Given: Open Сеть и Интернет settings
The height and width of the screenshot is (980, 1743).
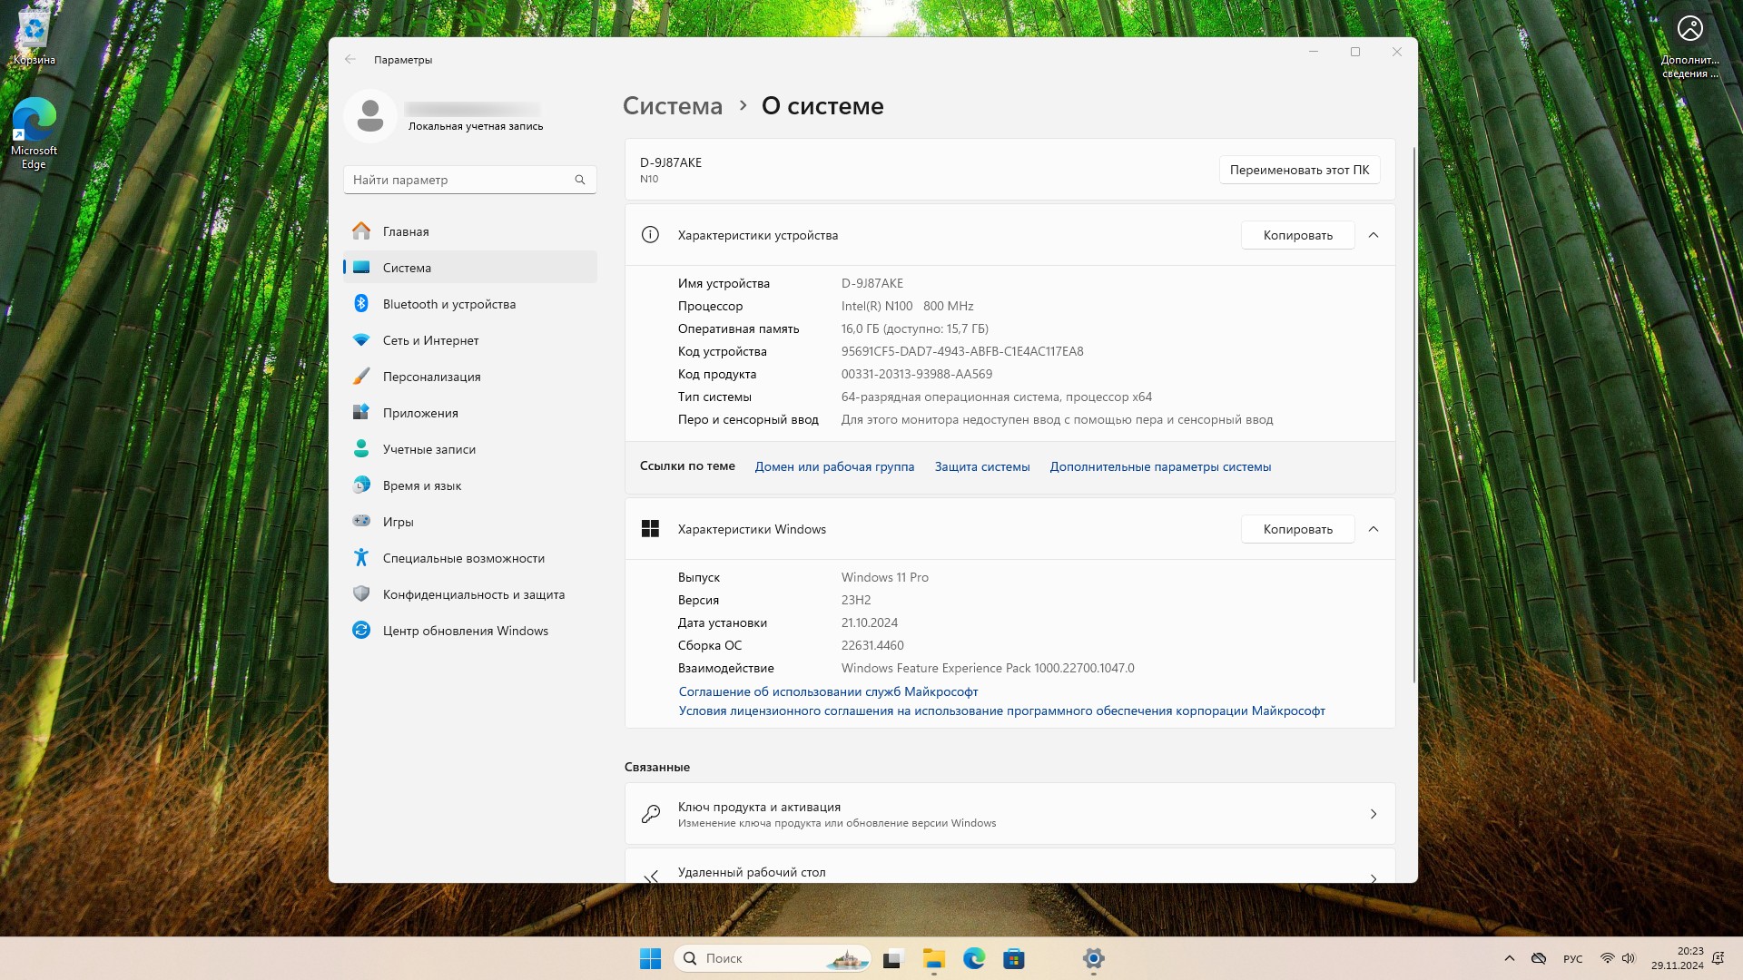Looking at the screenshot, I should click(x=430, y=340).
